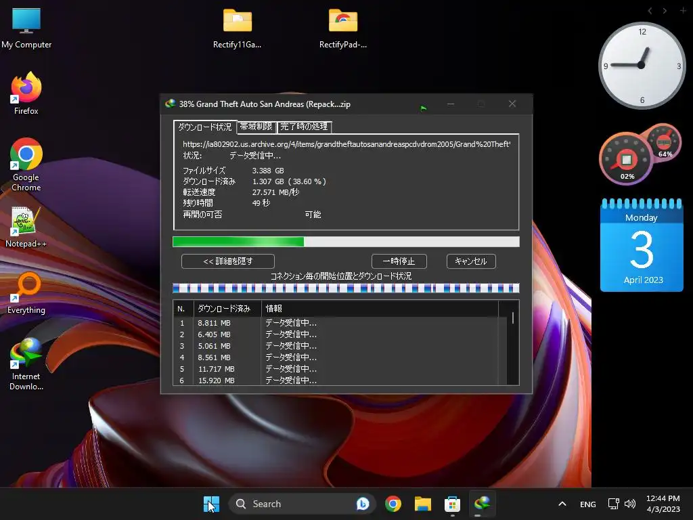Select the RectifyPad-... folder on desktop
Screen dimensions: 693x520
coord(343,27)
